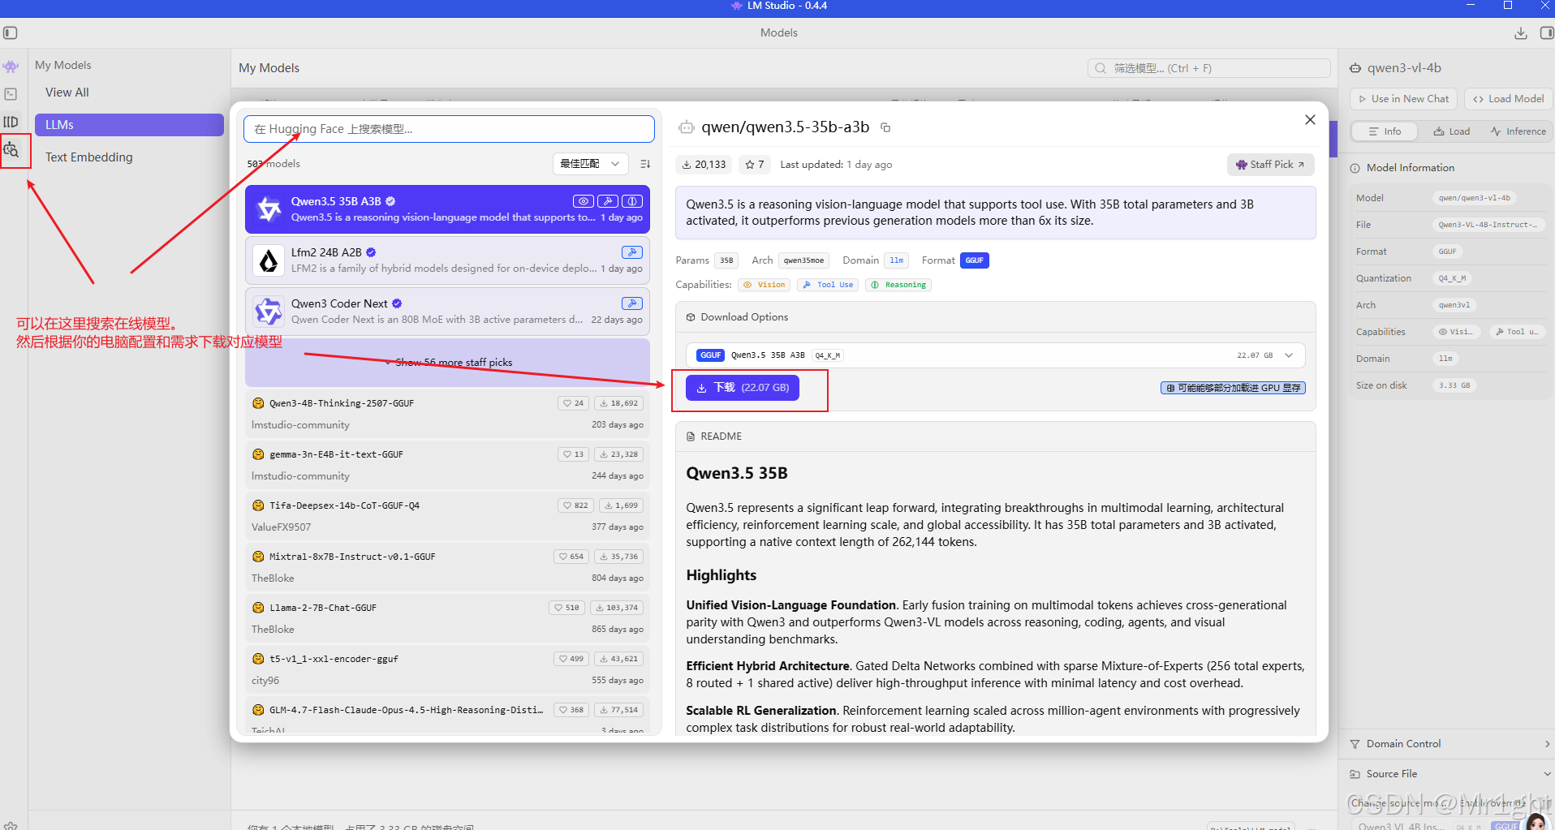Close the model search dialog
The height and width of the screenshot is (830, 1555).
tap(1310, 120)
